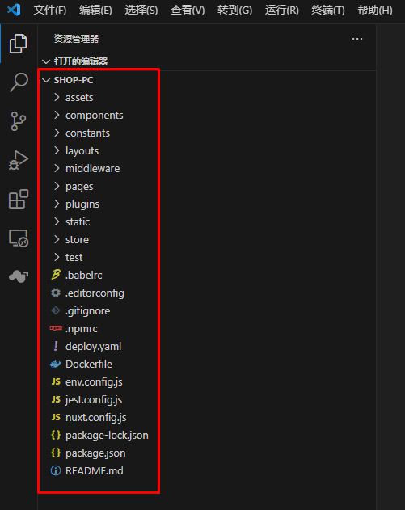Open the 终端(T) menu
Screen dimensions: 405x510
click(x=328, y=11)
